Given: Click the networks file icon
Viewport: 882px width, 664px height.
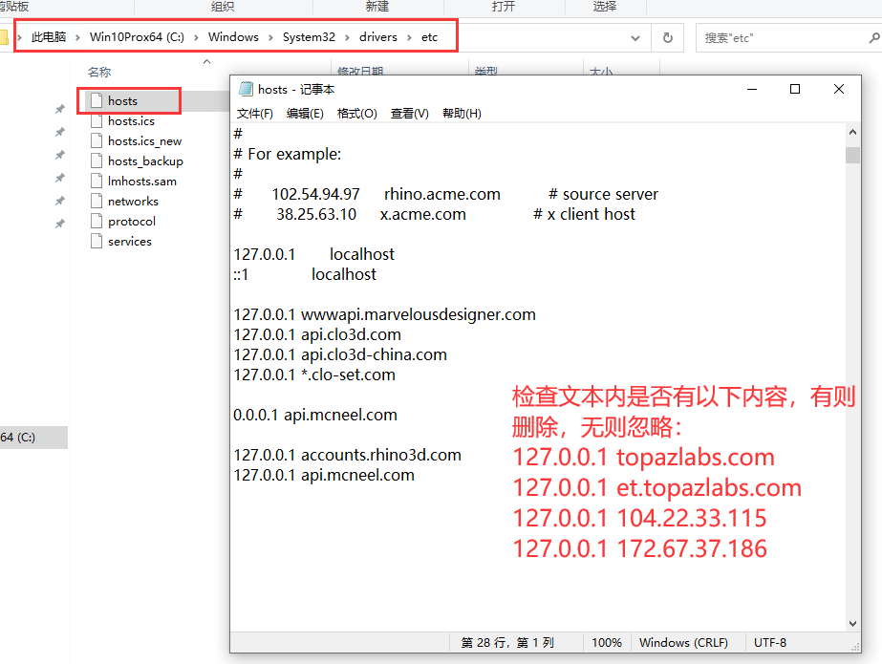Looking at the screenshot, I should pos(97,202).
